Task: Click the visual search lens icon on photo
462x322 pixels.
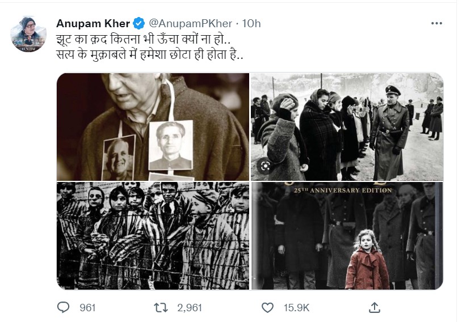Action: 265,167
